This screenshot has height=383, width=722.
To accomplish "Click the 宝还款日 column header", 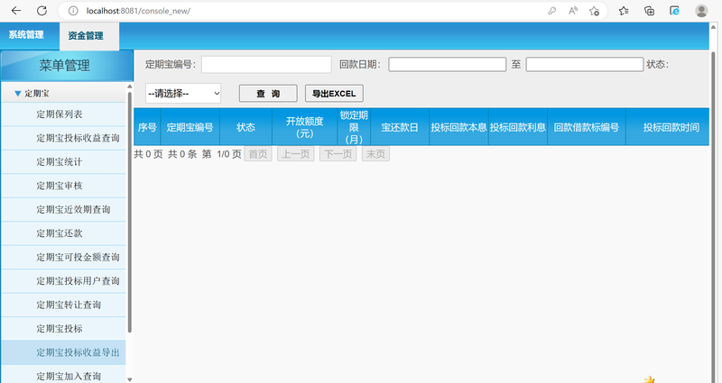I will [x=400, y=127].
